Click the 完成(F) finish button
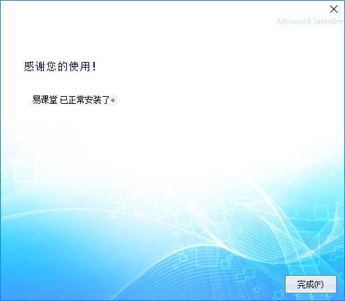The image size is (345, 301). click(x=311, y=284)
